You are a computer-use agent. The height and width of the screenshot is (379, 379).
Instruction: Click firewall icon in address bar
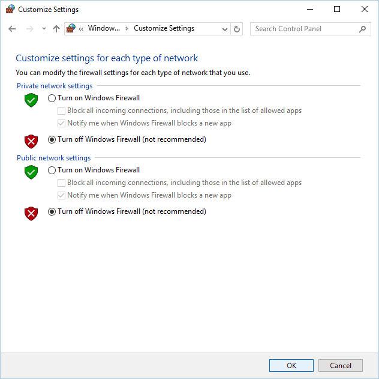[x=71, y=28]
